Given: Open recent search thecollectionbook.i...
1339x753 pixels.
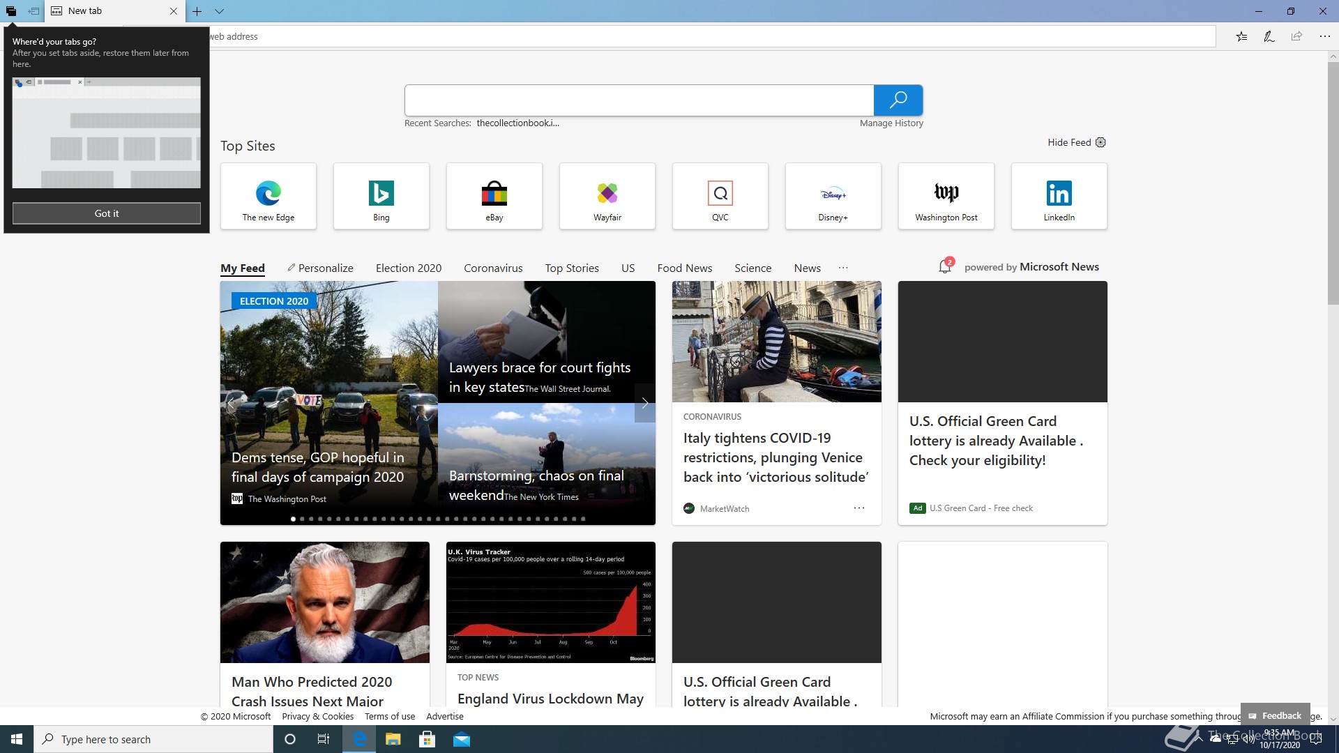Looking at the screenshot, I should pos(517,123).
